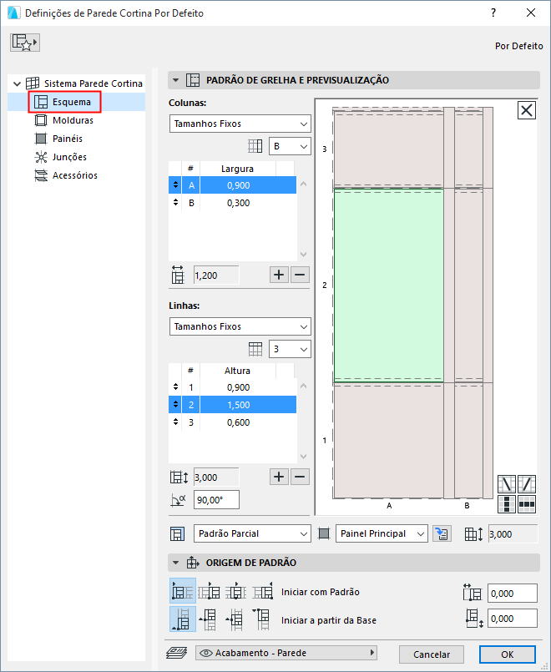Select third horizontal pattern start option
Screen dimensions: 551x672
(x=236, y=591)
